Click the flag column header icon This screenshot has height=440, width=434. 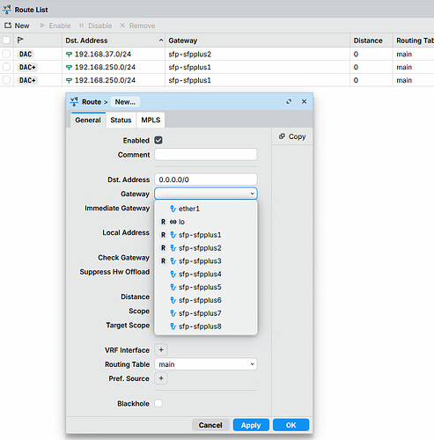coord(20,40)
